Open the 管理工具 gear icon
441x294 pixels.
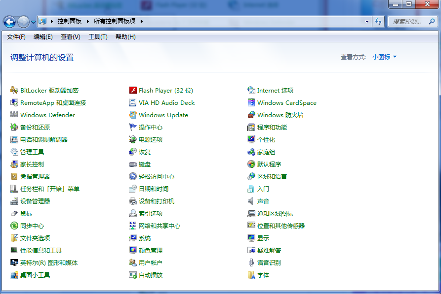(14, 152)
